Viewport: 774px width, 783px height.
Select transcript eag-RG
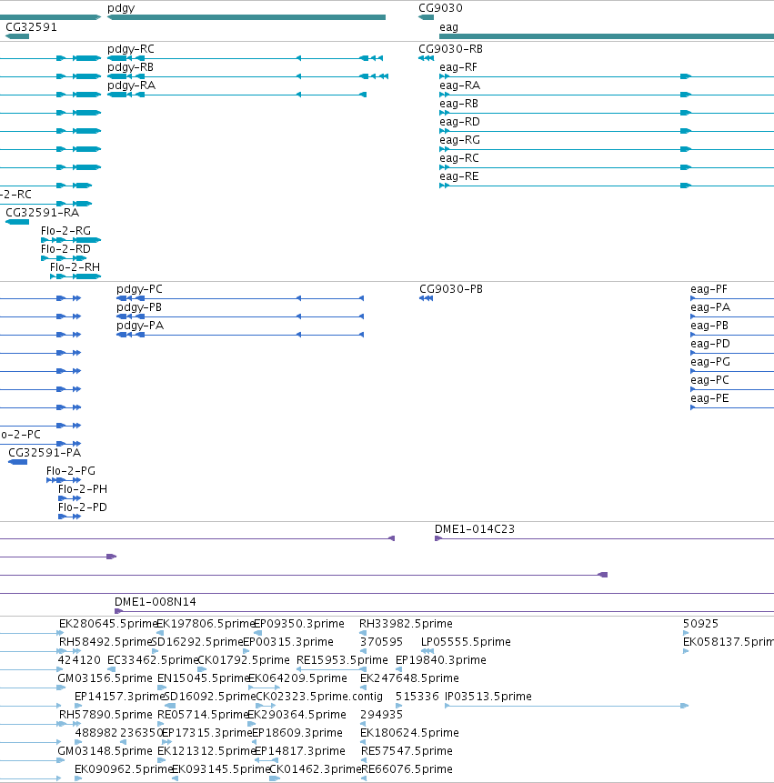[x=607, y=149]
